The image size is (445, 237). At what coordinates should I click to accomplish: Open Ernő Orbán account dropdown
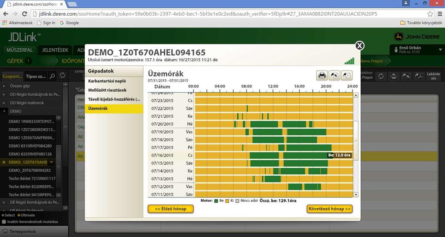coord(440,50)
